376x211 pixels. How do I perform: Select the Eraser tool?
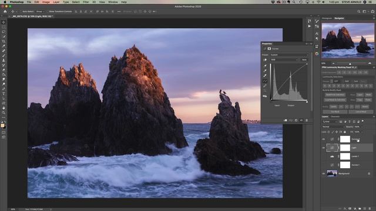click(x=4, y=70)
